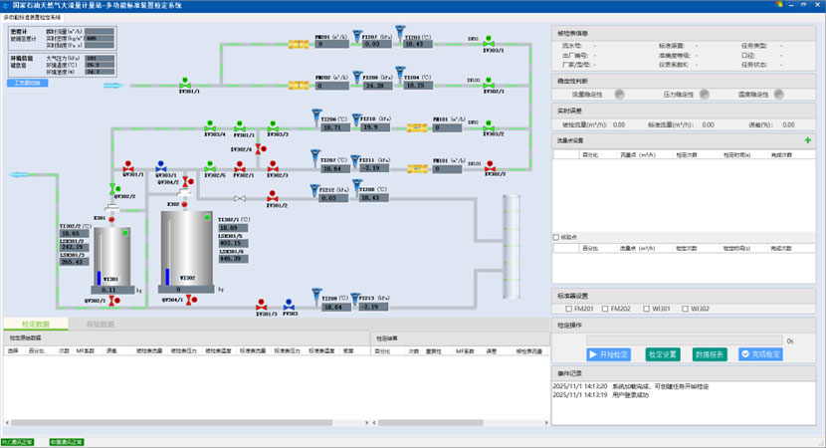Select the 检定数据 tab
This screenshot has width=826, height=448.
34,325
